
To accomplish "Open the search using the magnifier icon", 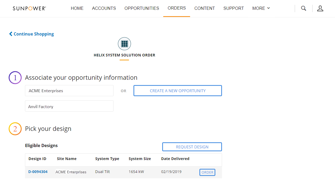I will [303, 8].
